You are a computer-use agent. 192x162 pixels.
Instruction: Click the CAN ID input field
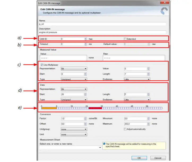click(73, 39)
